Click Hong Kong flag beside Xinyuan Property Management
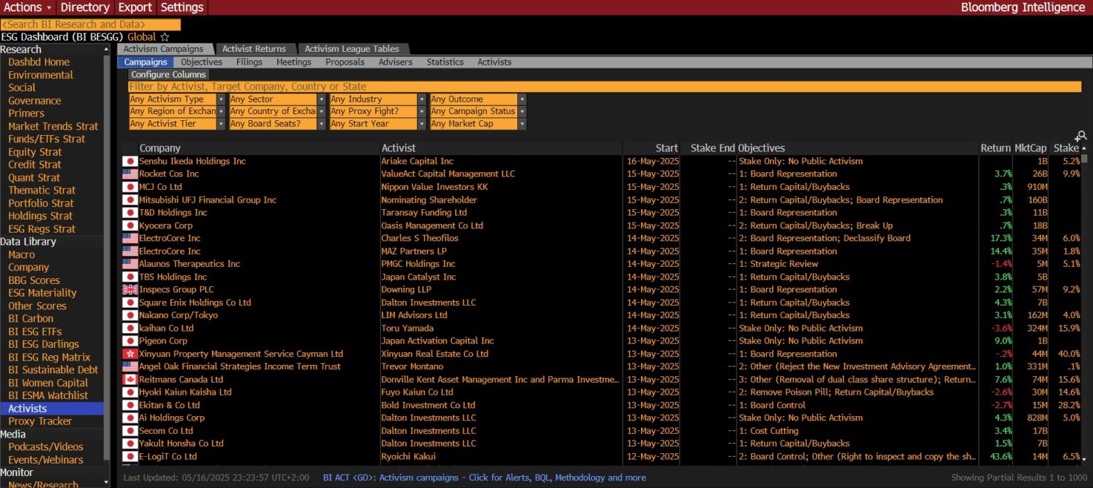 pos(130,354)
